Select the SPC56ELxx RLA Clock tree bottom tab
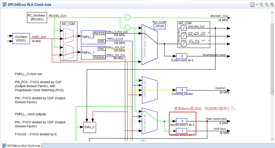This screenshot has width=275, height=148. 21,146
